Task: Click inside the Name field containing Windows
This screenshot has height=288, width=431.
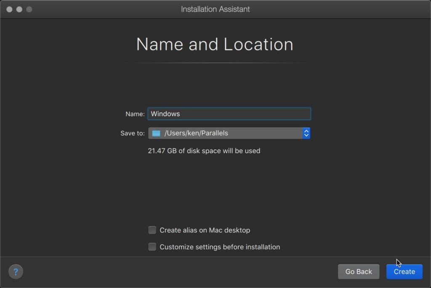Action: tap(229, 114)
